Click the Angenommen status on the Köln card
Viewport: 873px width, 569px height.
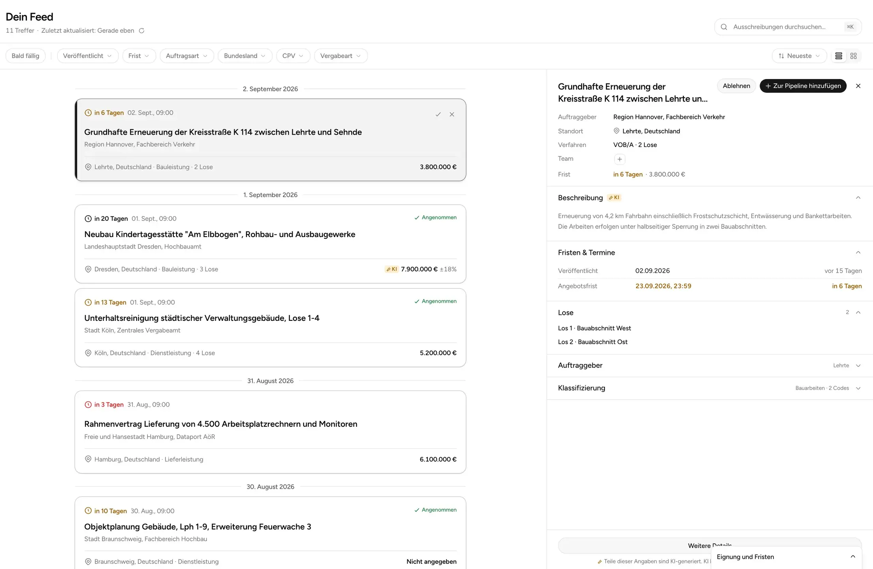pyautogui.click(x=435, y=301)
